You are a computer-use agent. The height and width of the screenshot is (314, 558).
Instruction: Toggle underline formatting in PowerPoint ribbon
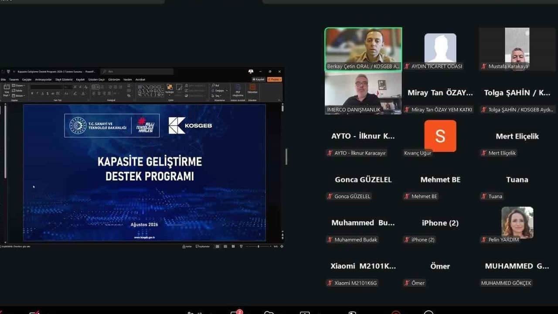(43, 93)
